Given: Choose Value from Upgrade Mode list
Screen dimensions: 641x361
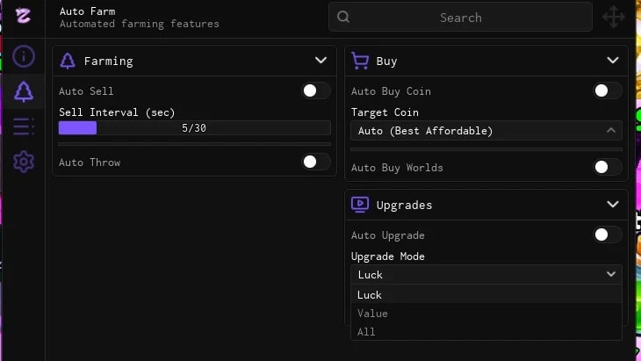Looking at the screenshot, I should (486, 314).
